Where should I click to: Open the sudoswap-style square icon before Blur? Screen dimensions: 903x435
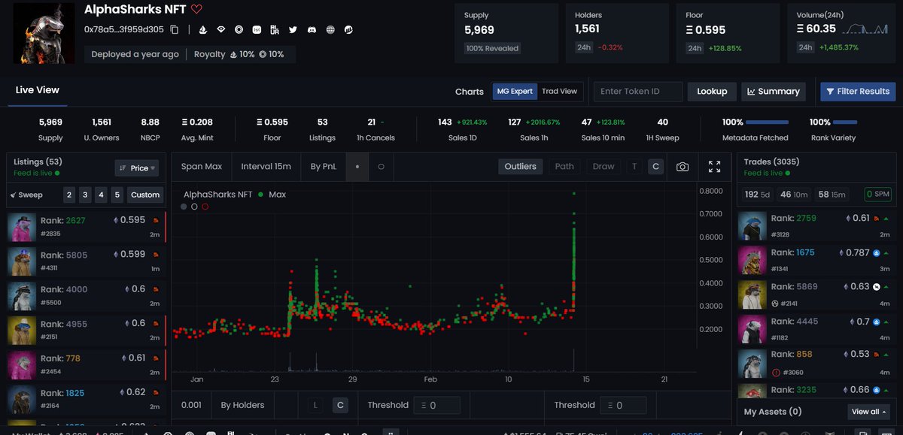(x=257, y=30)
